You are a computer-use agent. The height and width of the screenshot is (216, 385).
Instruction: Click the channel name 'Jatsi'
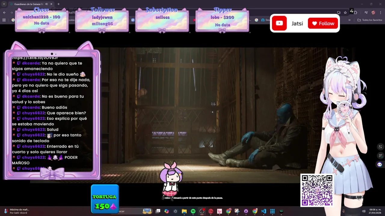pos(297,23)
